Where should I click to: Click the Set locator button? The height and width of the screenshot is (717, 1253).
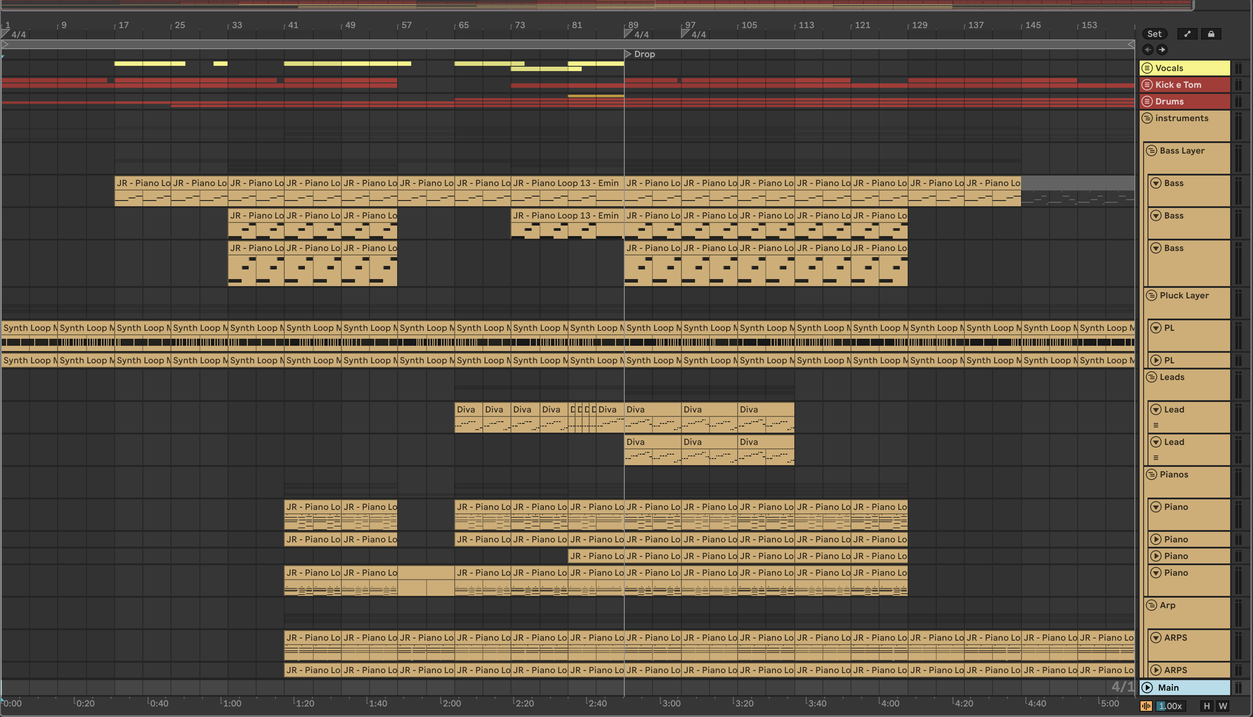coord(1154,34)
